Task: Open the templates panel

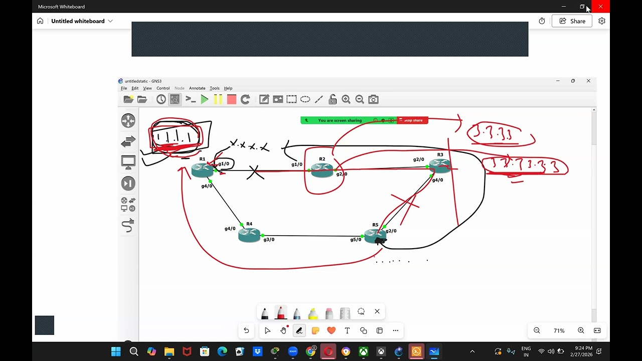Action: pos(380,330)
